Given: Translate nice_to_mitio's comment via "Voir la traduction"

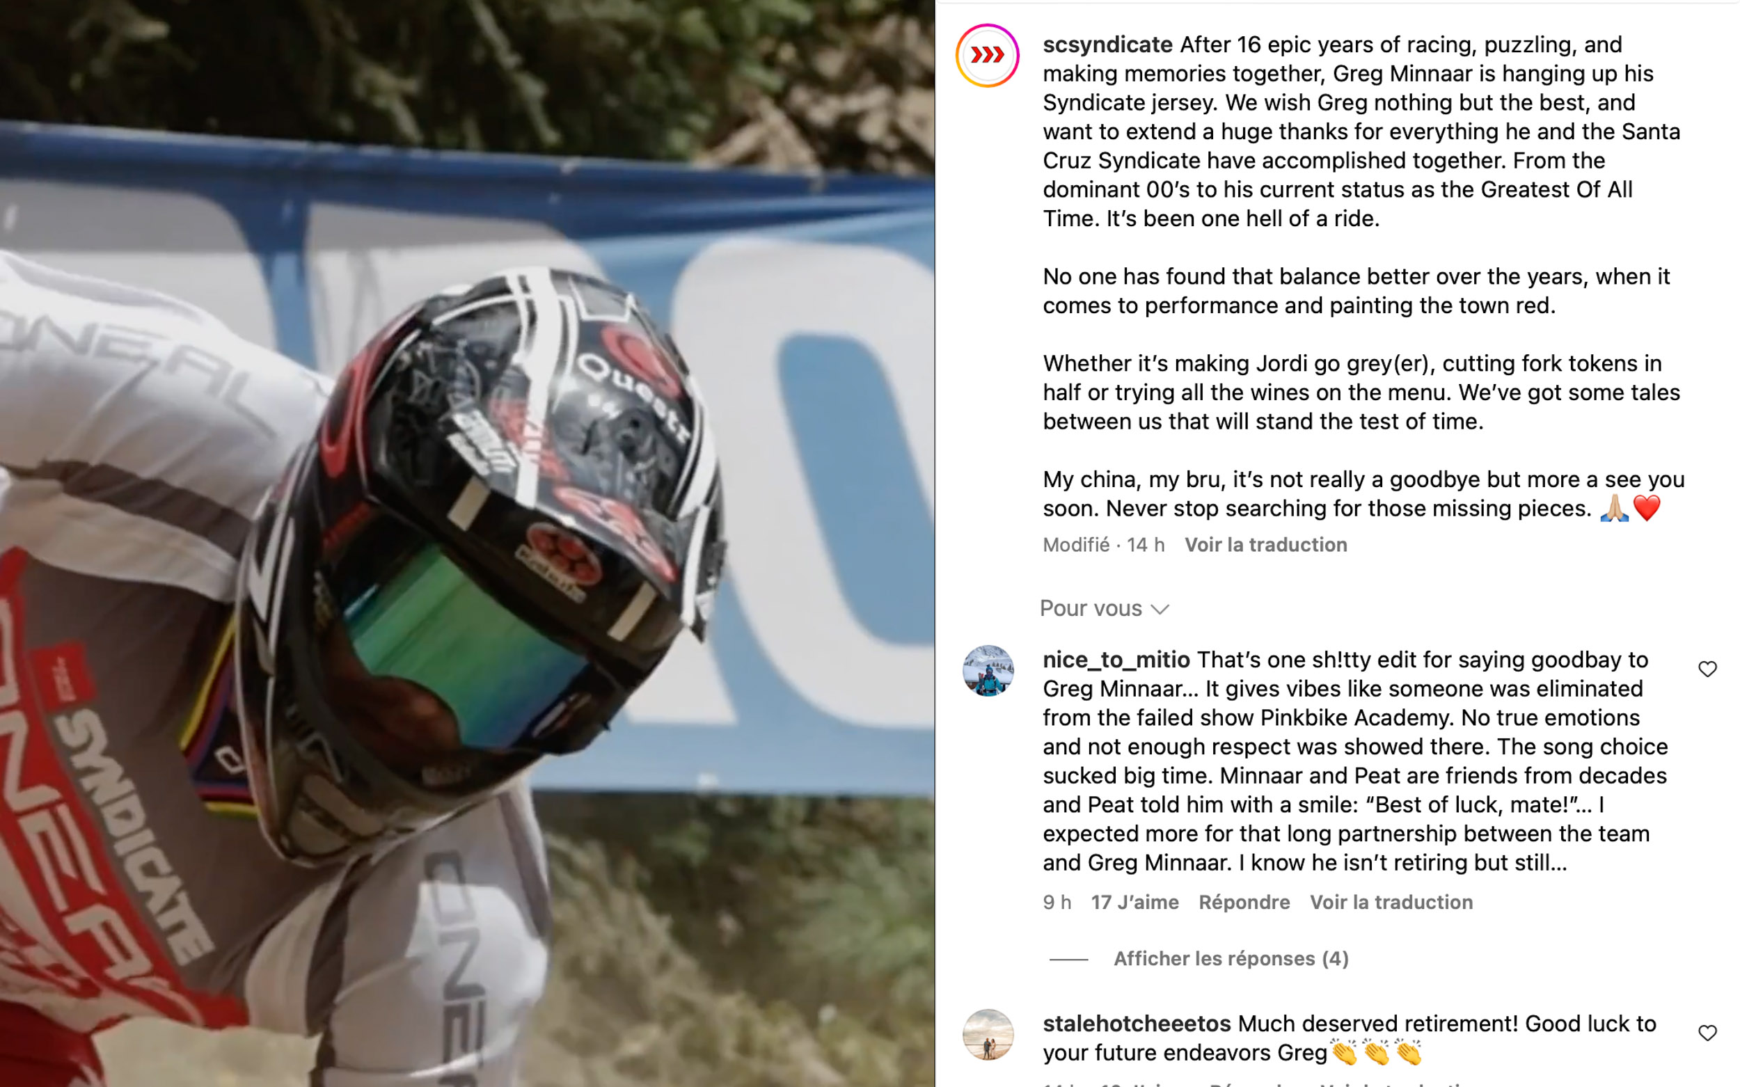Looking at the screenshot, I should 1391,903.
